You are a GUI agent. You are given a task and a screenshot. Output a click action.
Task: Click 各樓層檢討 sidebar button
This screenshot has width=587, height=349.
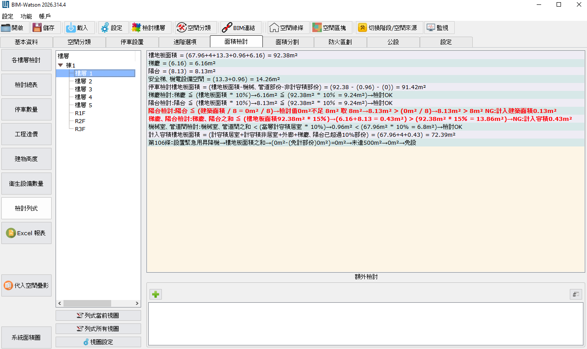[26, 60]
